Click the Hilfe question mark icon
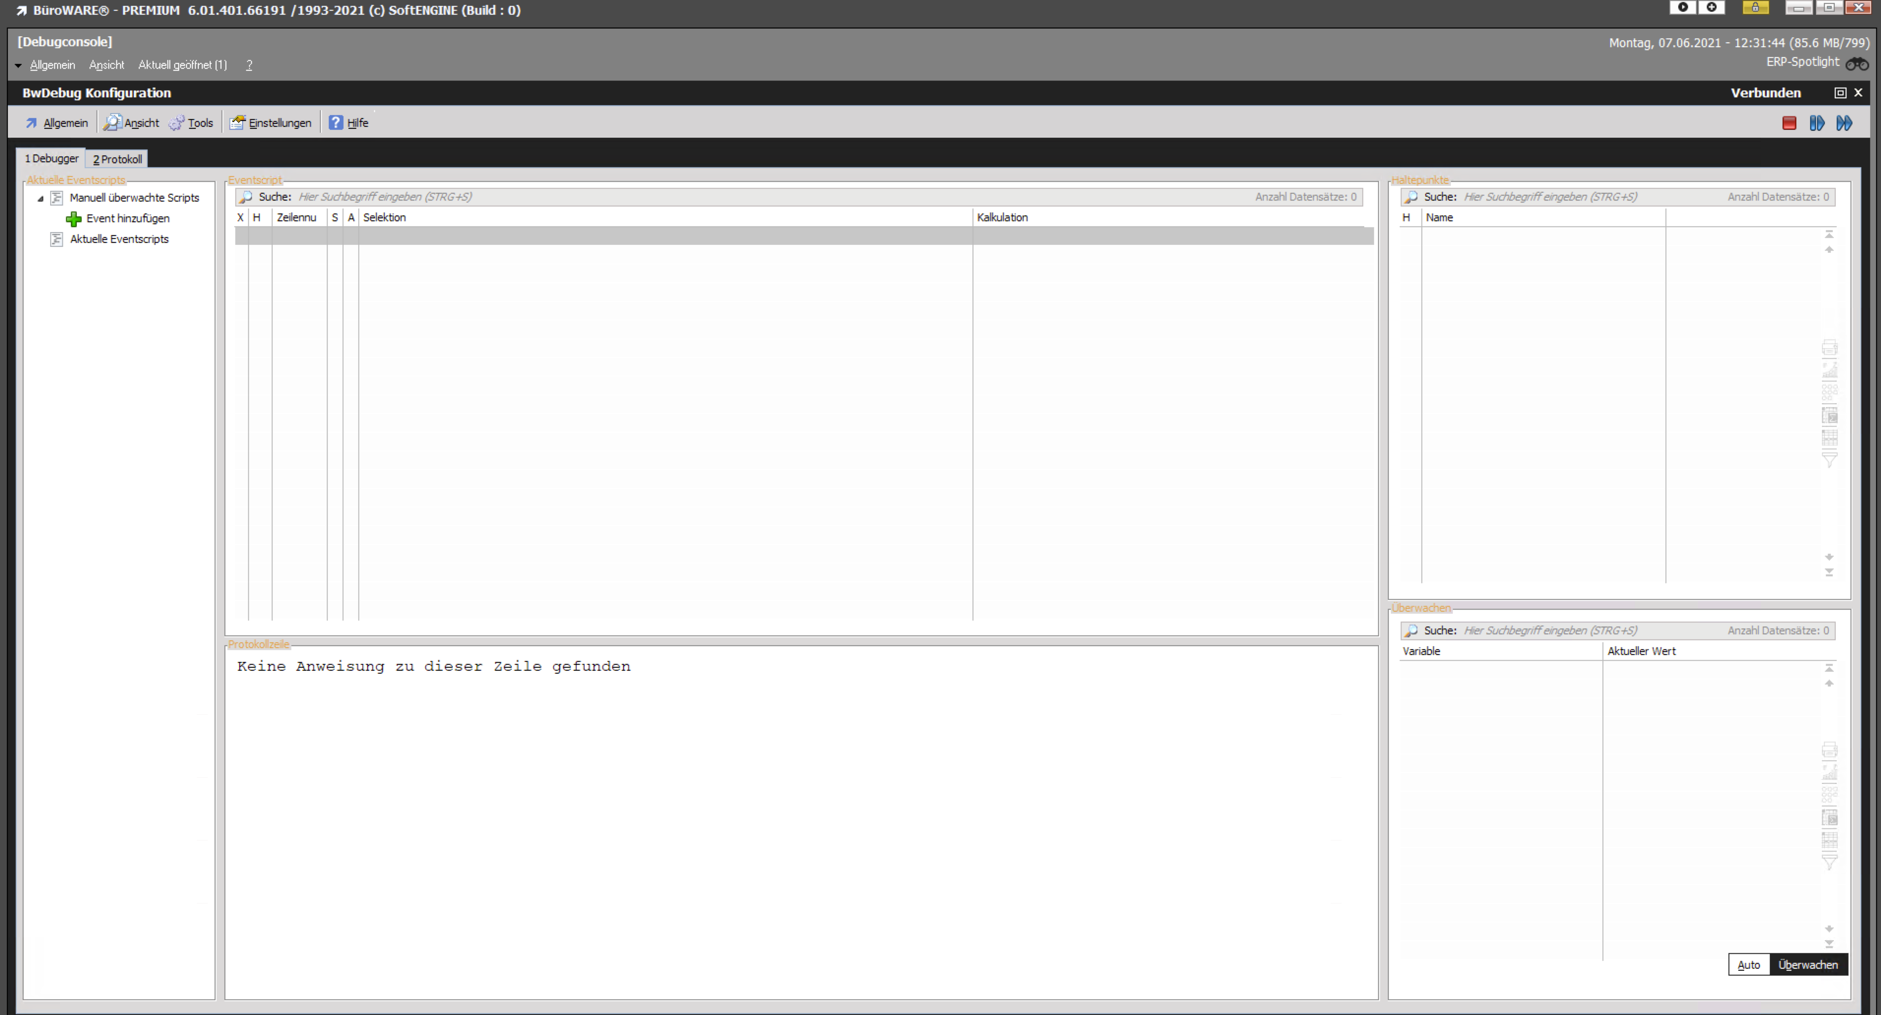1881x1015 pixels. [335, 122]
